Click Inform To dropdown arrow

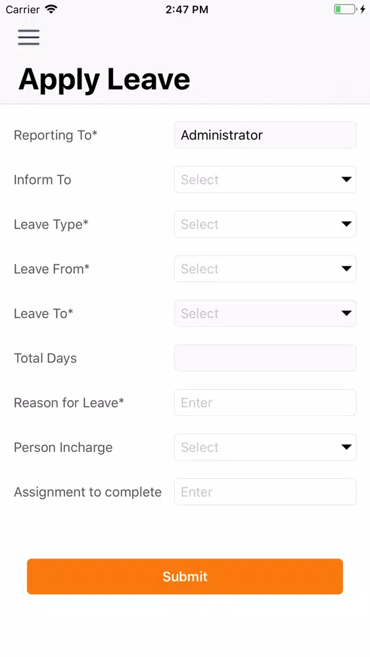pyautogui.click(x=346, y=179)
